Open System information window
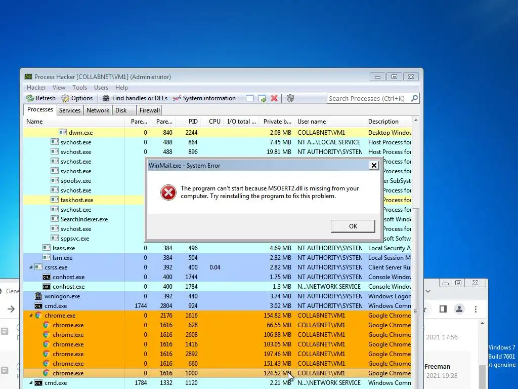The width and height of the screenshot is (518, 389). 204,98
